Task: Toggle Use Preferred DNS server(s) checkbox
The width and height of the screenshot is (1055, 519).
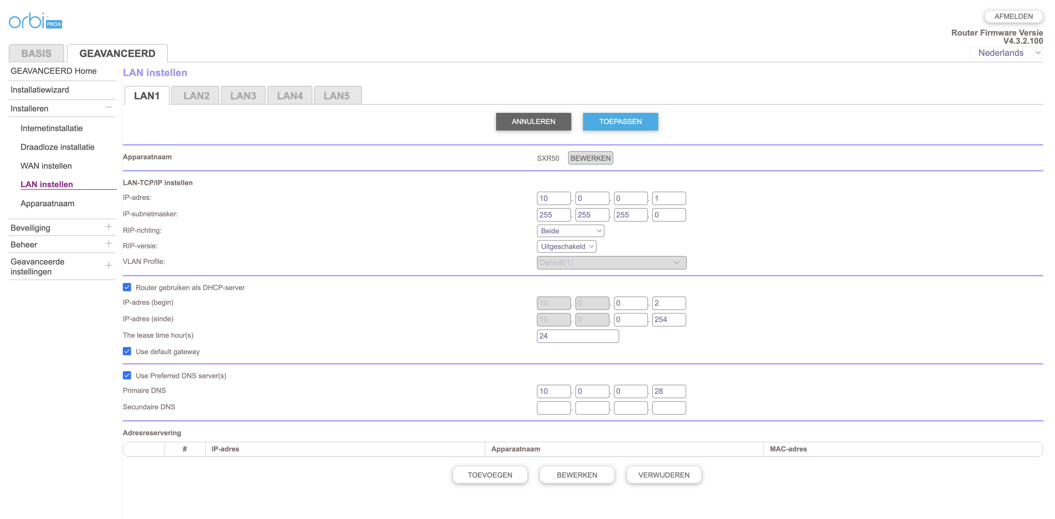Action: (127, 375)
